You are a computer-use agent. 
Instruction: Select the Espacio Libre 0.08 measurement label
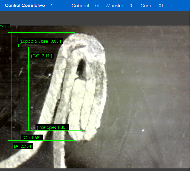tap(40, 41)
